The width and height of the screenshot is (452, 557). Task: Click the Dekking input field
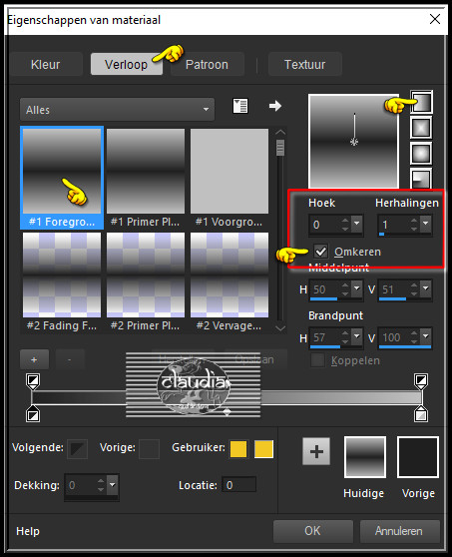80,485
